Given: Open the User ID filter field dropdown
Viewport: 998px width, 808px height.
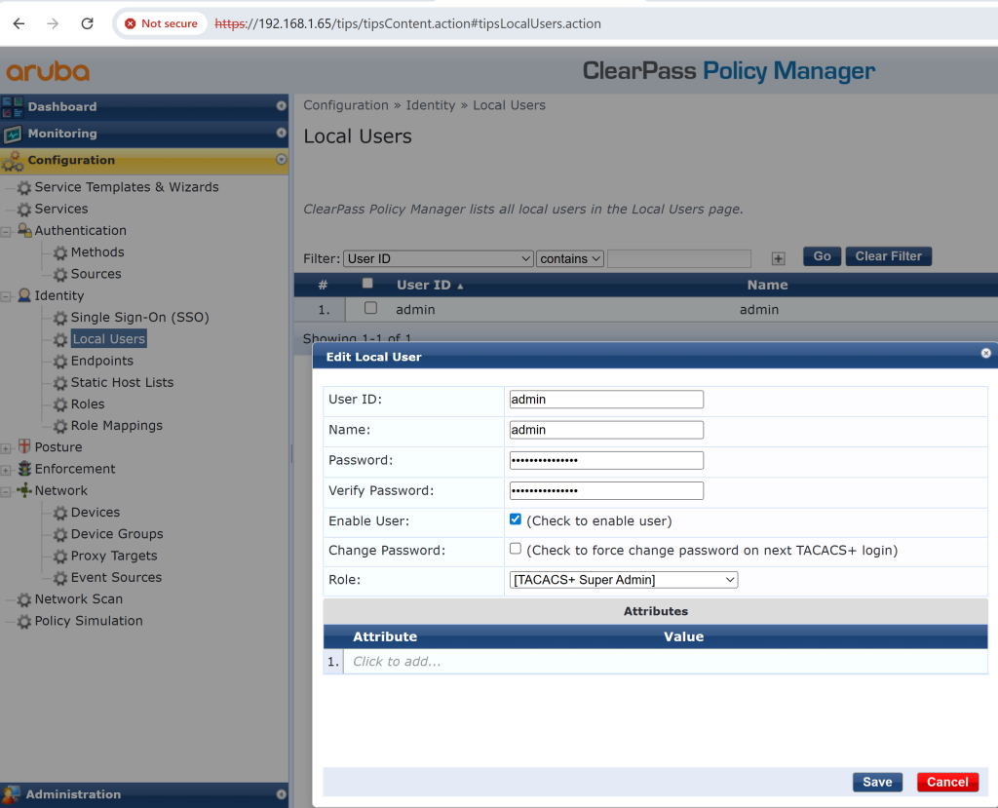Looking at the screenshot, I should (x=438, y=258).
